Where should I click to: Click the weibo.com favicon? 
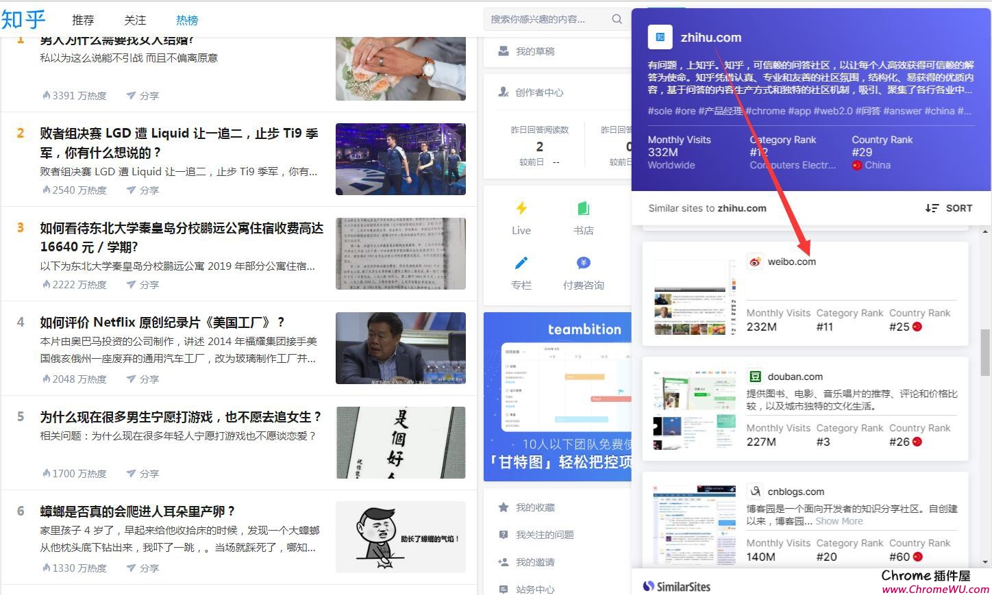(755, 262)
